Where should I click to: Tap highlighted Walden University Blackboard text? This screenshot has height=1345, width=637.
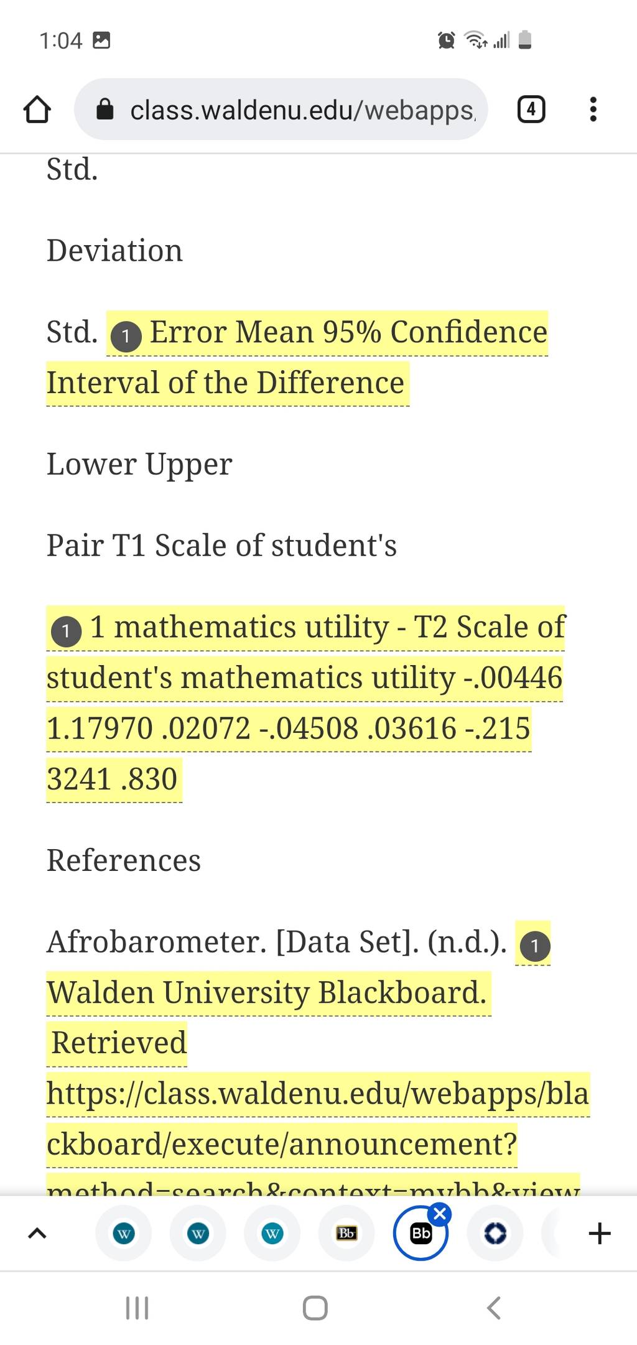pos(267,992)
